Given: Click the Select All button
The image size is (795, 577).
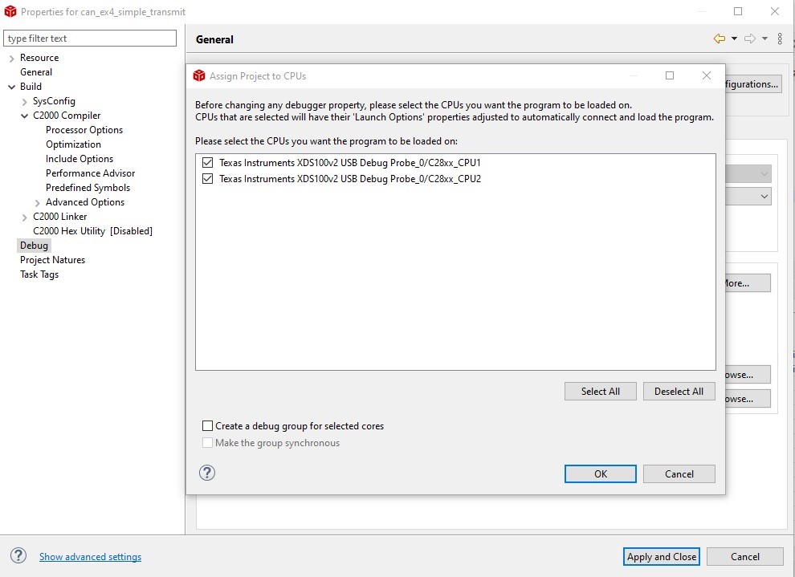Looking at the screenshot, I should coord(601,391).
